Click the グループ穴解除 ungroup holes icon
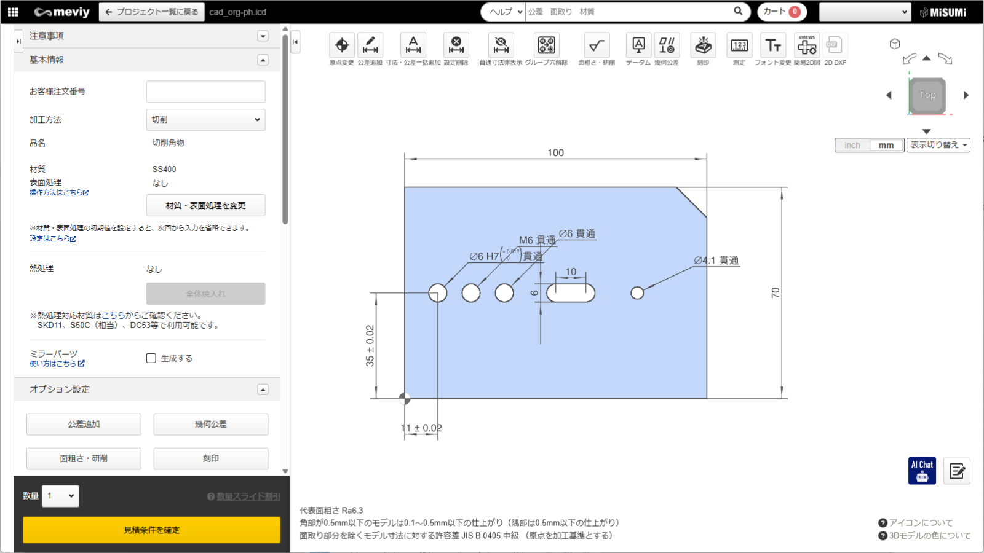984x553 pixels. click(546, 45)
